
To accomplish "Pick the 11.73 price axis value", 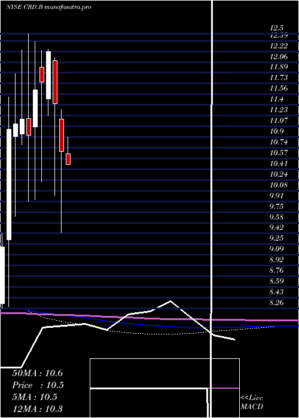I will pos(279,78).
